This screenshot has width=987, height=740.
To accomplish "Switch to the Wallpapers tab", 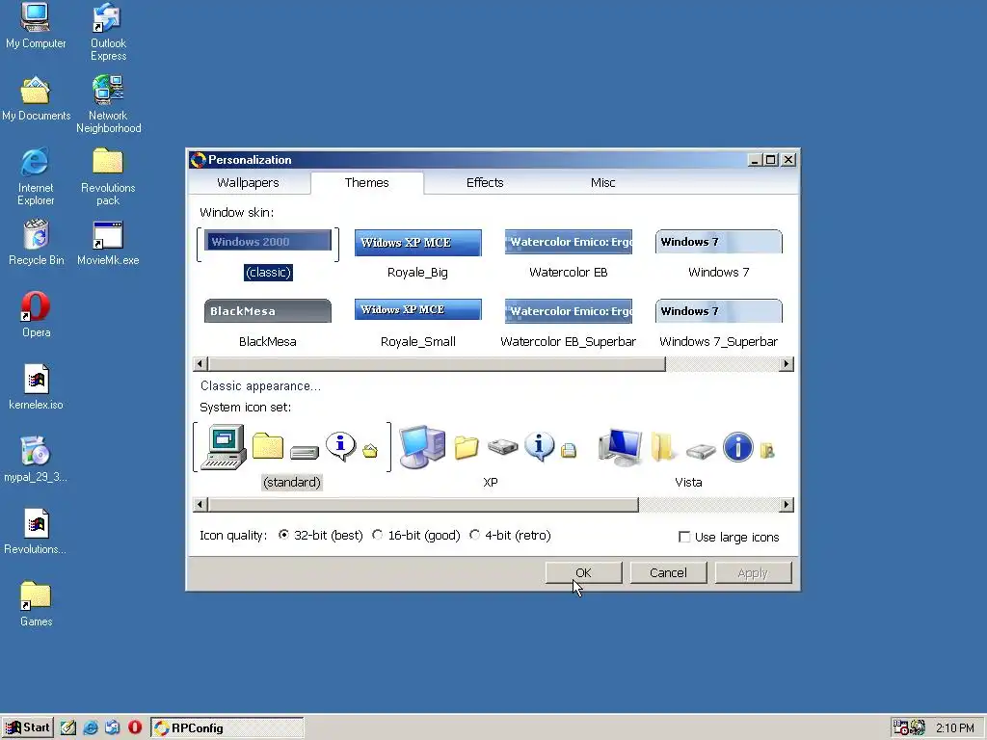I will (248, 182).
